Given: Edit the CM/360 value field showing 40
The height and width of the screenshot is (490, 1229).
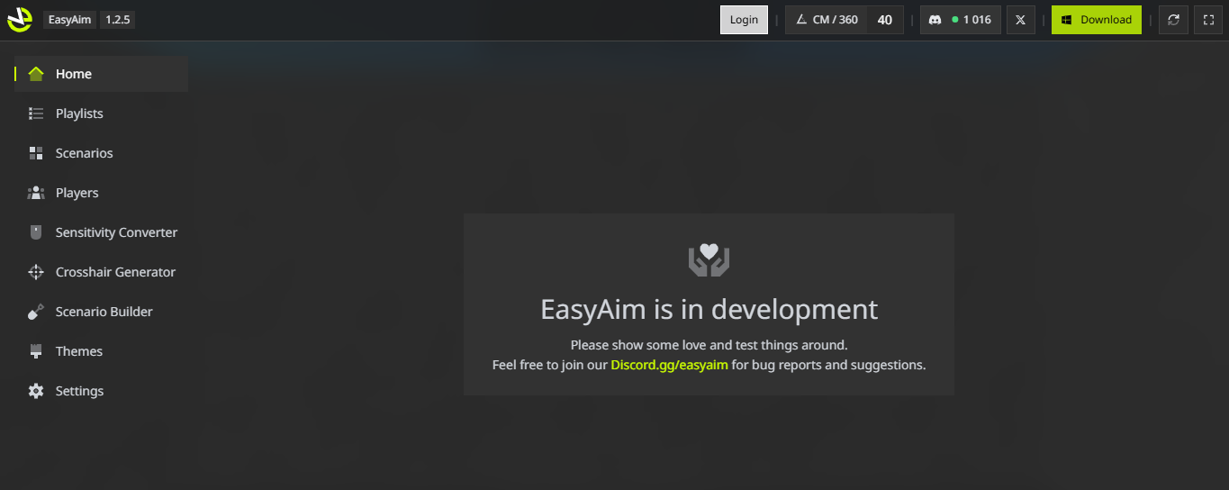Looking at the screenshot, I should (x=885, y=20).
